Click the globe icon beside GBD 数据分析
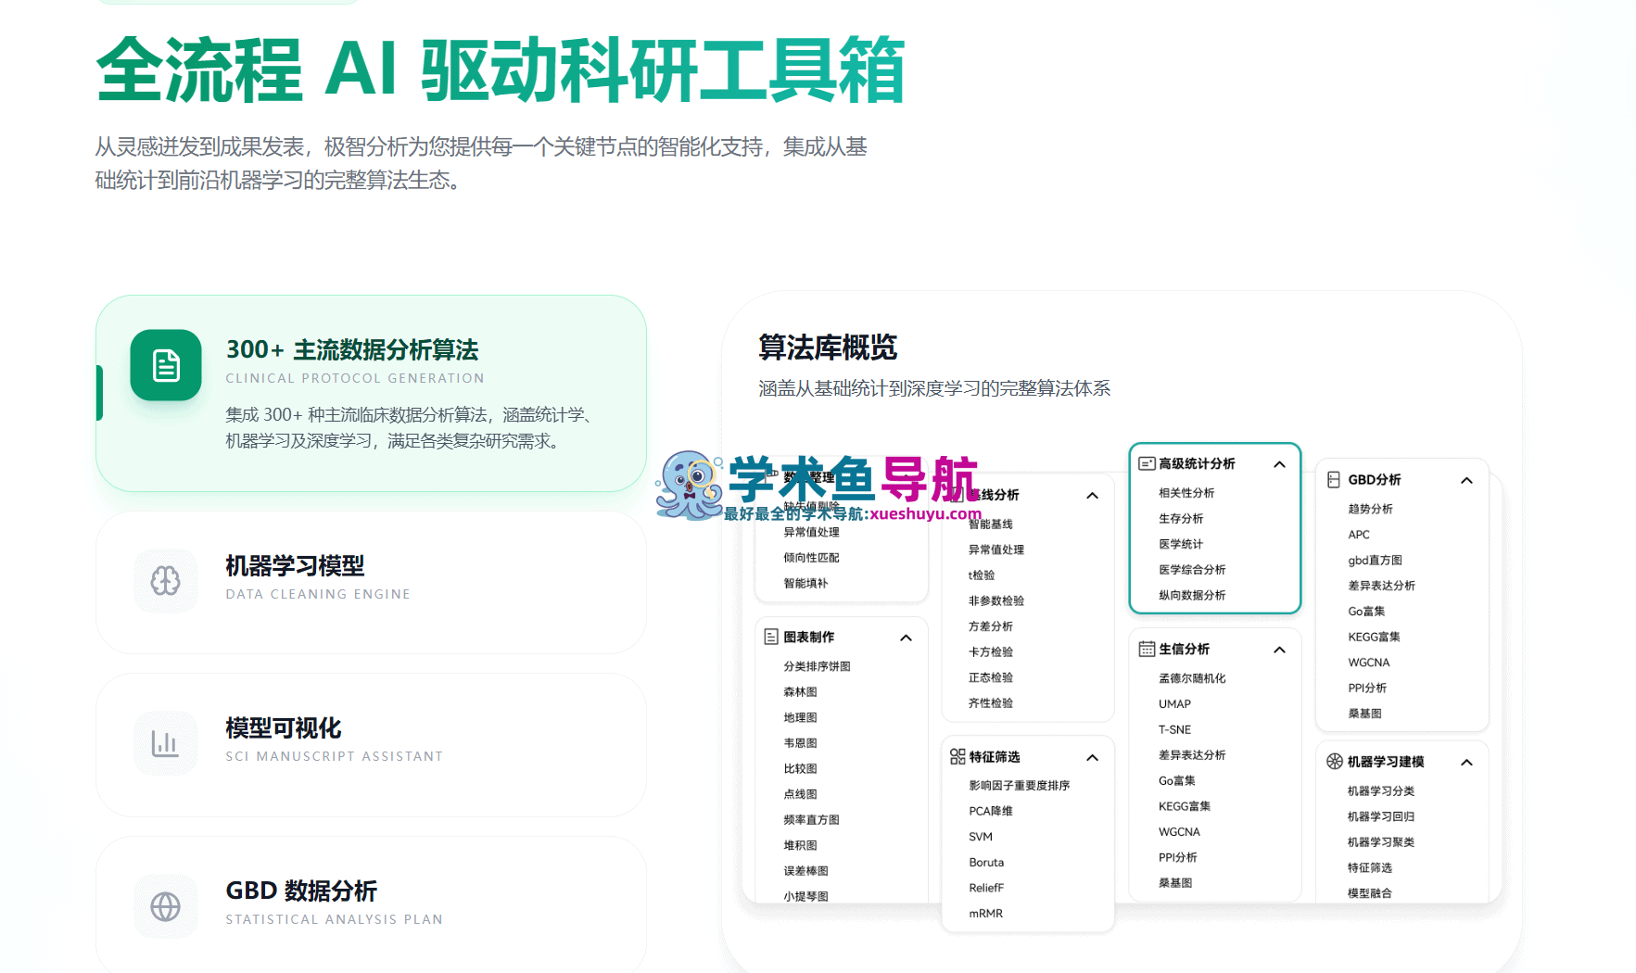The image size is (1636, 973). [166, 906]
